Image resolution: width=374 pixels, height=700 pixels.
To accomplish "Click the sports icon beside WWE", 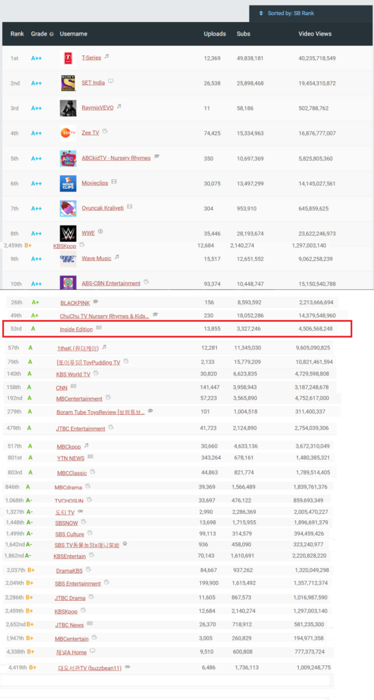I will [x=101, y=231].
